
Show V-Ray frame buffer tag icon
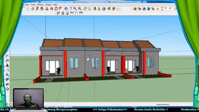tap(153, 9)
